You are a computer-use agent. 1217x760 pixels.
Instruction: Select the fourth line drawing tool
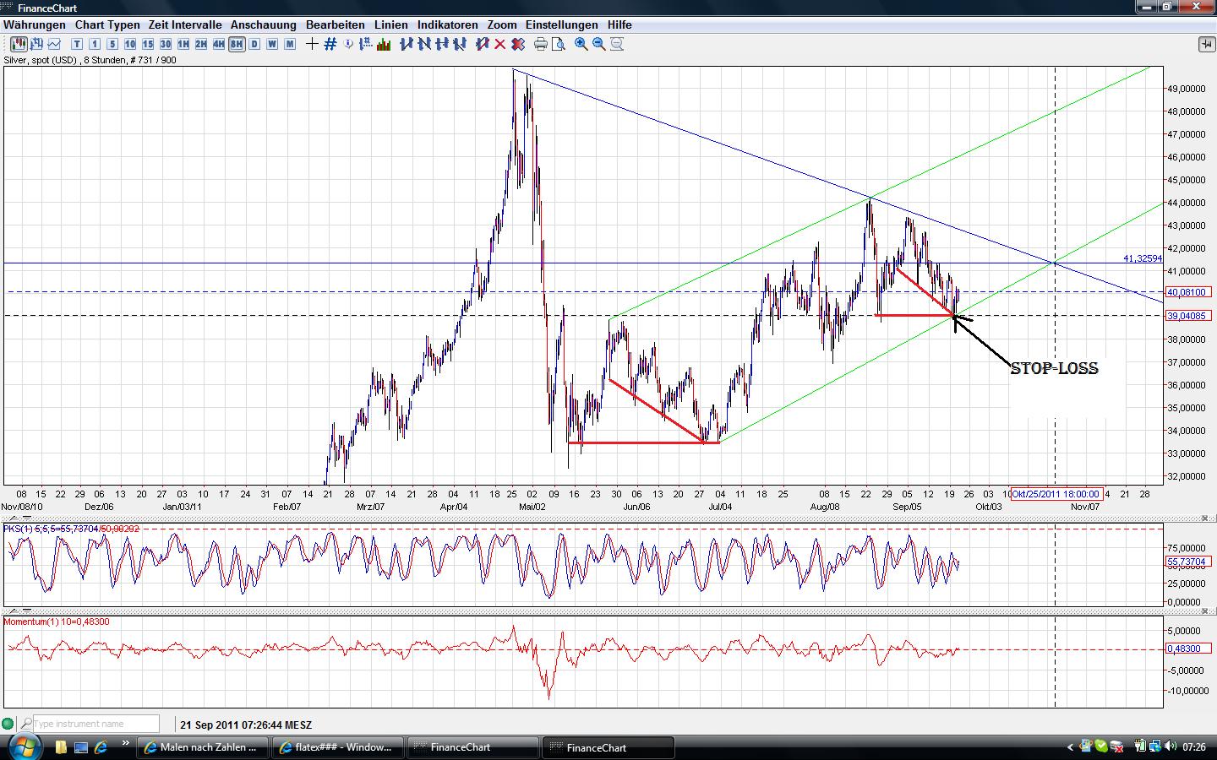[x=460, y=44]
